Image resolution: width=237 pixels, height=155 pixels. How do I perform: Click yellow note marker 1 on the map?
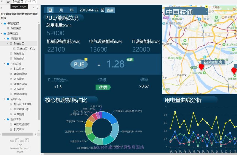coord(206,7)
